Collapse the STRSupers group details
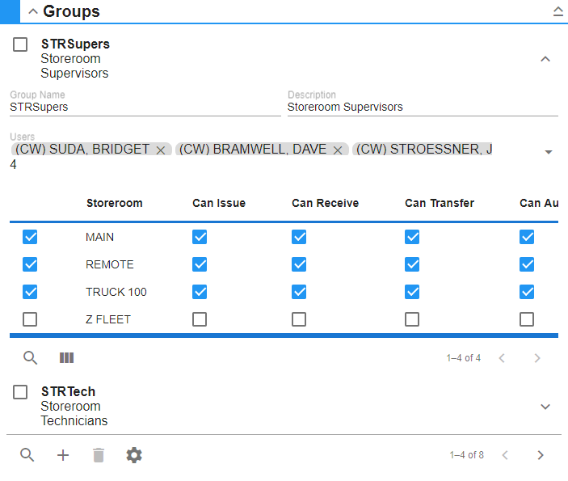Viewport: 568px width, 481px height. [x=545, y=59]
